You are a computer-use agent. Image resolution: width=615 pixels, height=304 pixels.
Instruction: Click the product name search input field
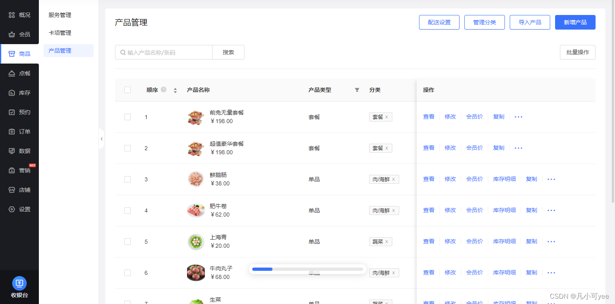164,52
